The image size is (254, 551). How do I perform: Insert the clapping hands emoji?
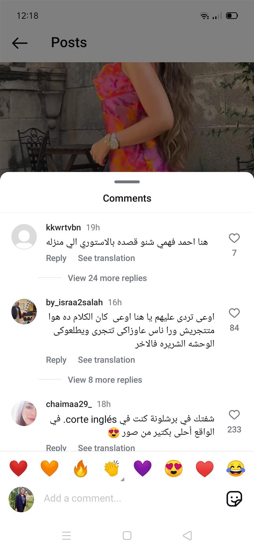point(112,469)
